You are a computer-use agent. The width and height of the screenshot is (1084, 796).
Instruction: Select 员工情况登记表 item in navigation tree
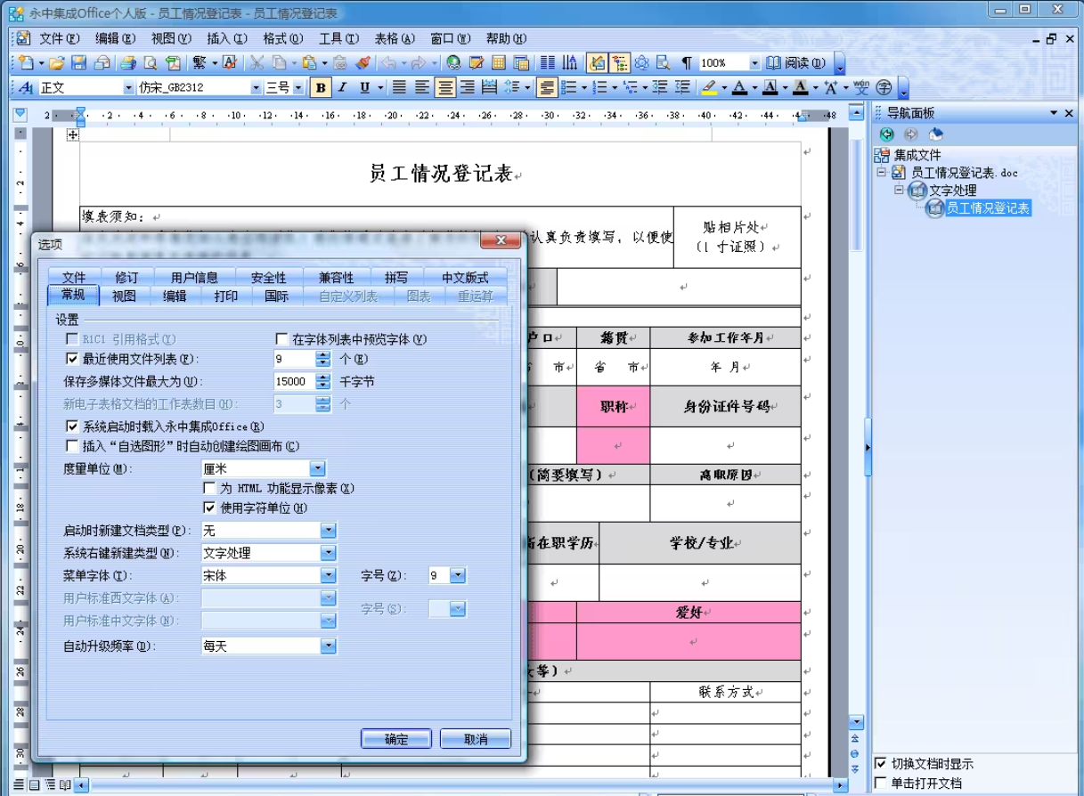click(987, 208)
